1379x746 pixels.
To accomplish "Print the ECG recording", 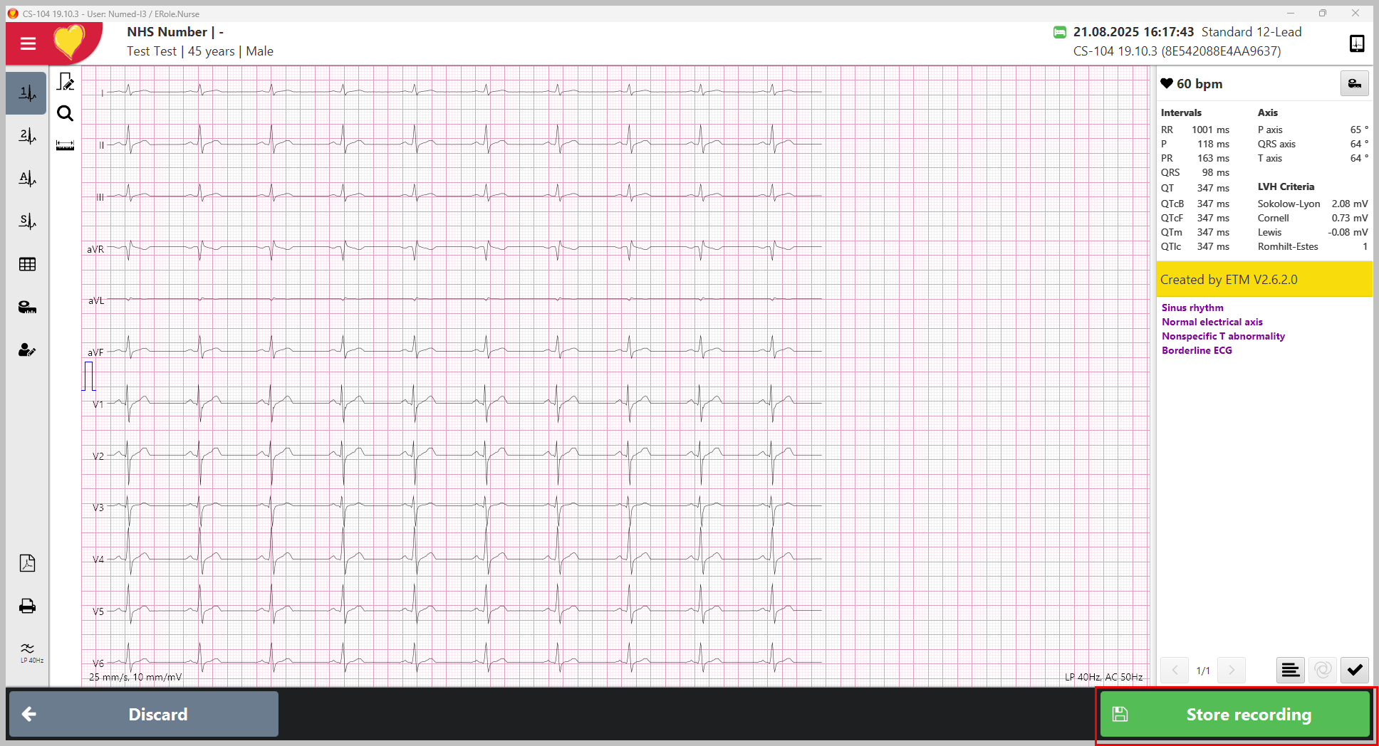I will (x=27, y=606).
